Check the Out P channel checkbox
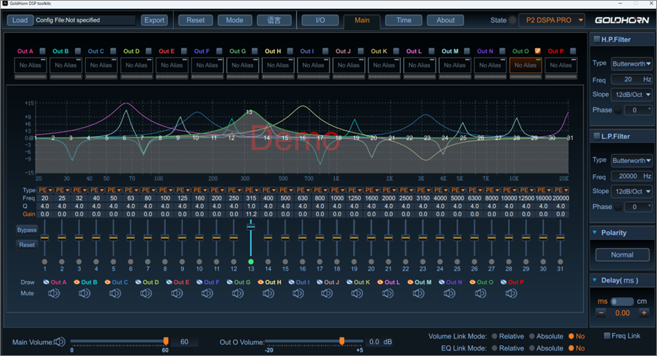This screenshot has height=356, width=657. pyautogui.click(x=573, y=51)
